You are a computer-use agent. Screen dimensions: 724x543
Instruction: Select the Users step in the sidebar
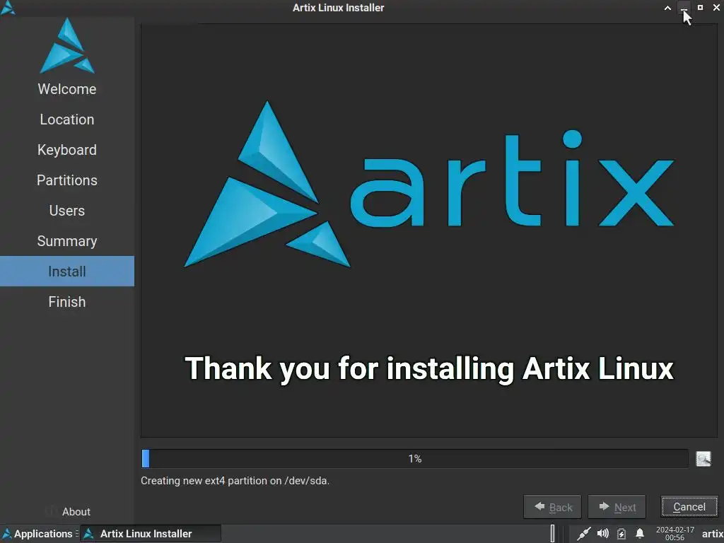(67, 211)
